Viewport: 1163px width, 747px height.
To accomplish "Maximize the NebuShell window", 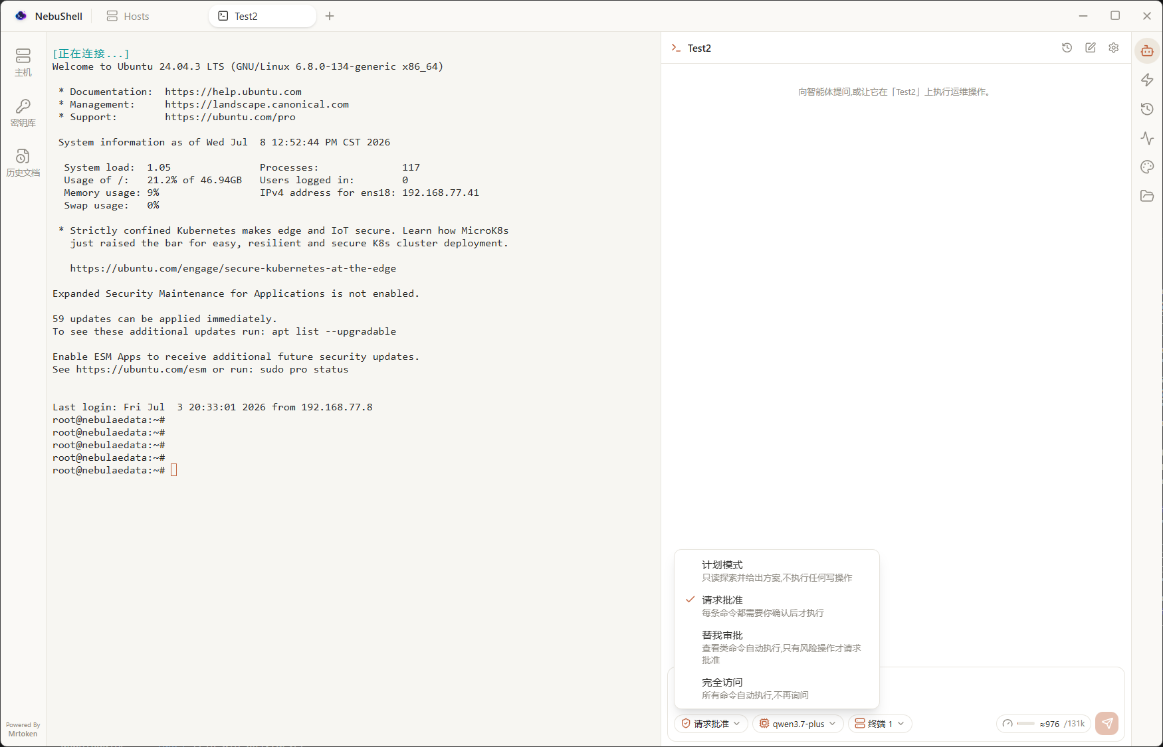I will [x=1115, y=16].
